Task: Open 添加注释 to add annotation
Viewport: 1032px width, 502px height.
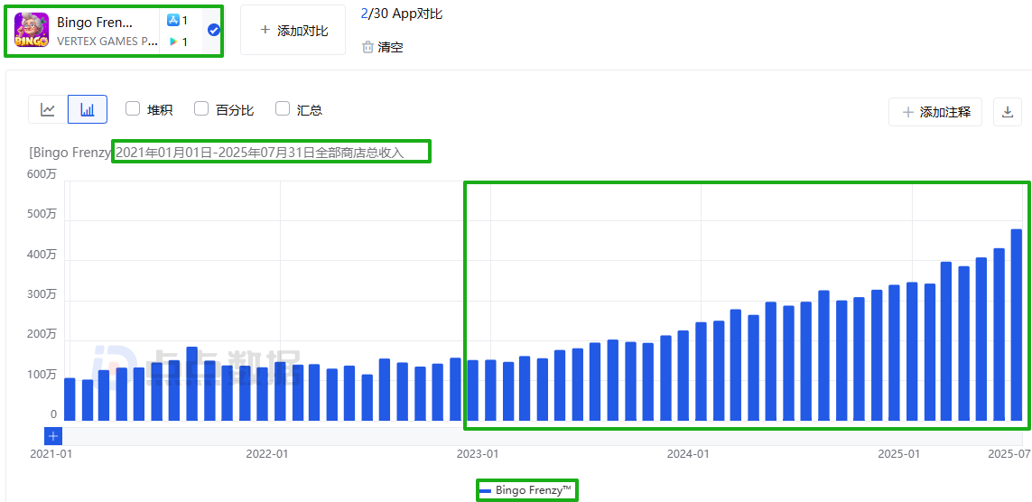Action: click(935, 112)
